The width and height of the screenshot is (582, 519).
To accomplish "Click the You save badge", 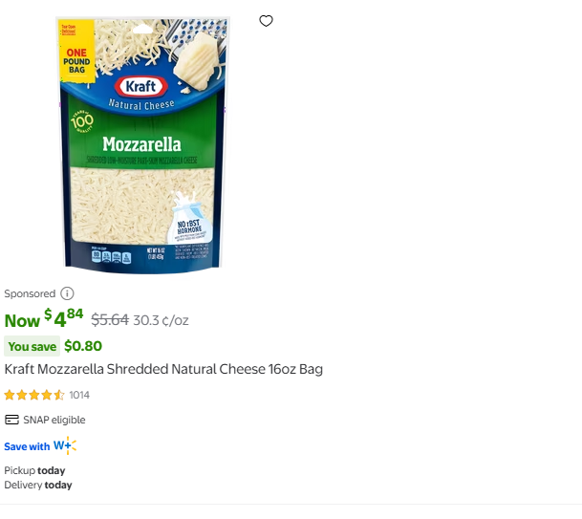I will click(x=32, y=346).
